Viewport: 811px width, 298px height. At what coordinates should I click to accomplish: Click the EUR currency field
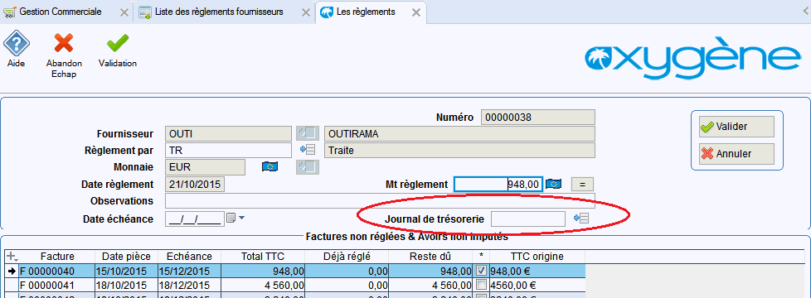pyautogui.click(x=206, y=167)
